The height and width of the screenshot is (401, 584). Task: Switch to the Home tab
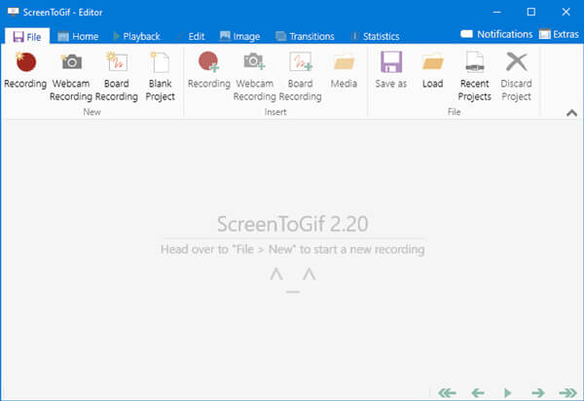pos(78,36)
